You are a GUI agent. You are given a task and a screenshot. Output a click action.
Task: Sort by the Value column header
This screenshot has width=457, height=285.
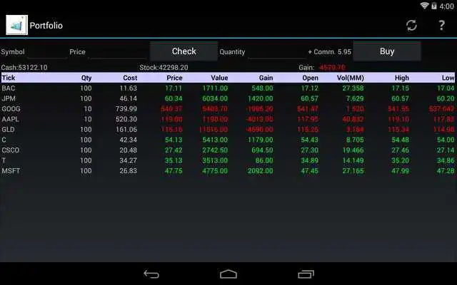point(219,78)
